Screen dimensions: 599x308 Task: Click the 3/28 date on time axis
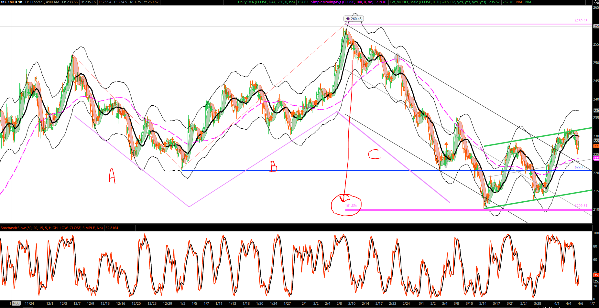[538, 303]
